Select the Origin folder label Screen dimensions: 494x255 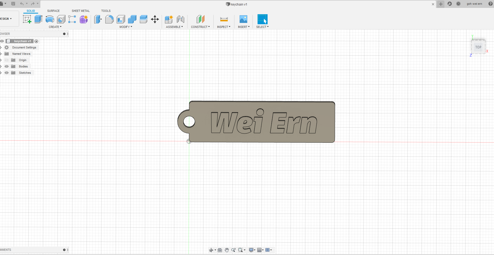23,60
